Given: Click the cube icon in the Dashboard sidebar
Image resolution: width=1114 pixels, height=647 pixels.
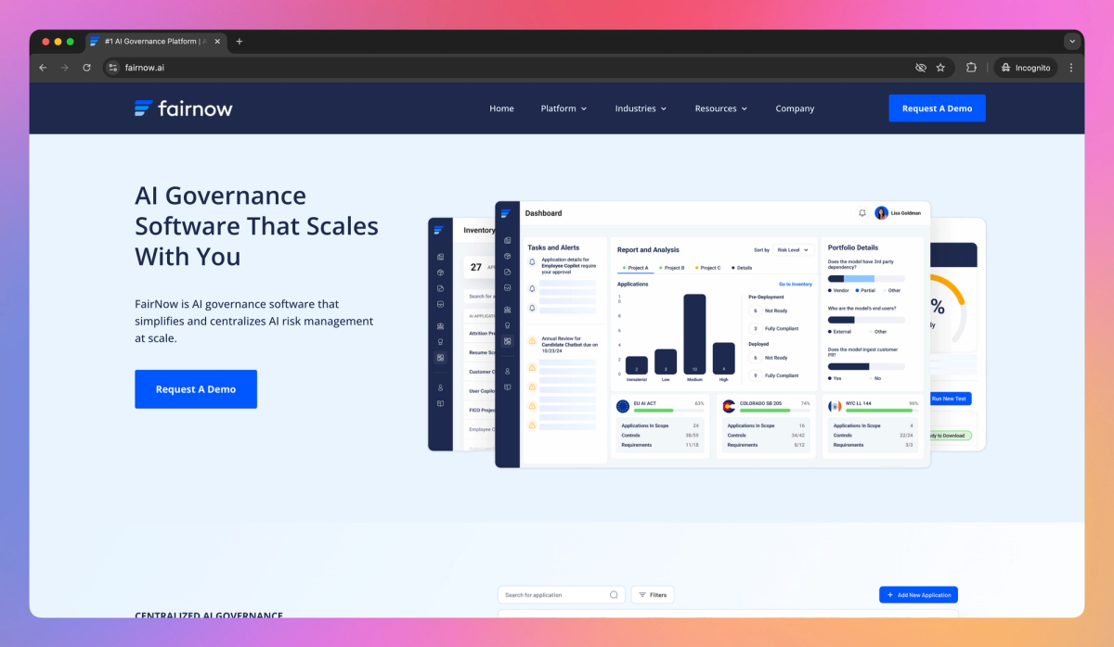Looking at the screenshot, I should tap(508, 256).
